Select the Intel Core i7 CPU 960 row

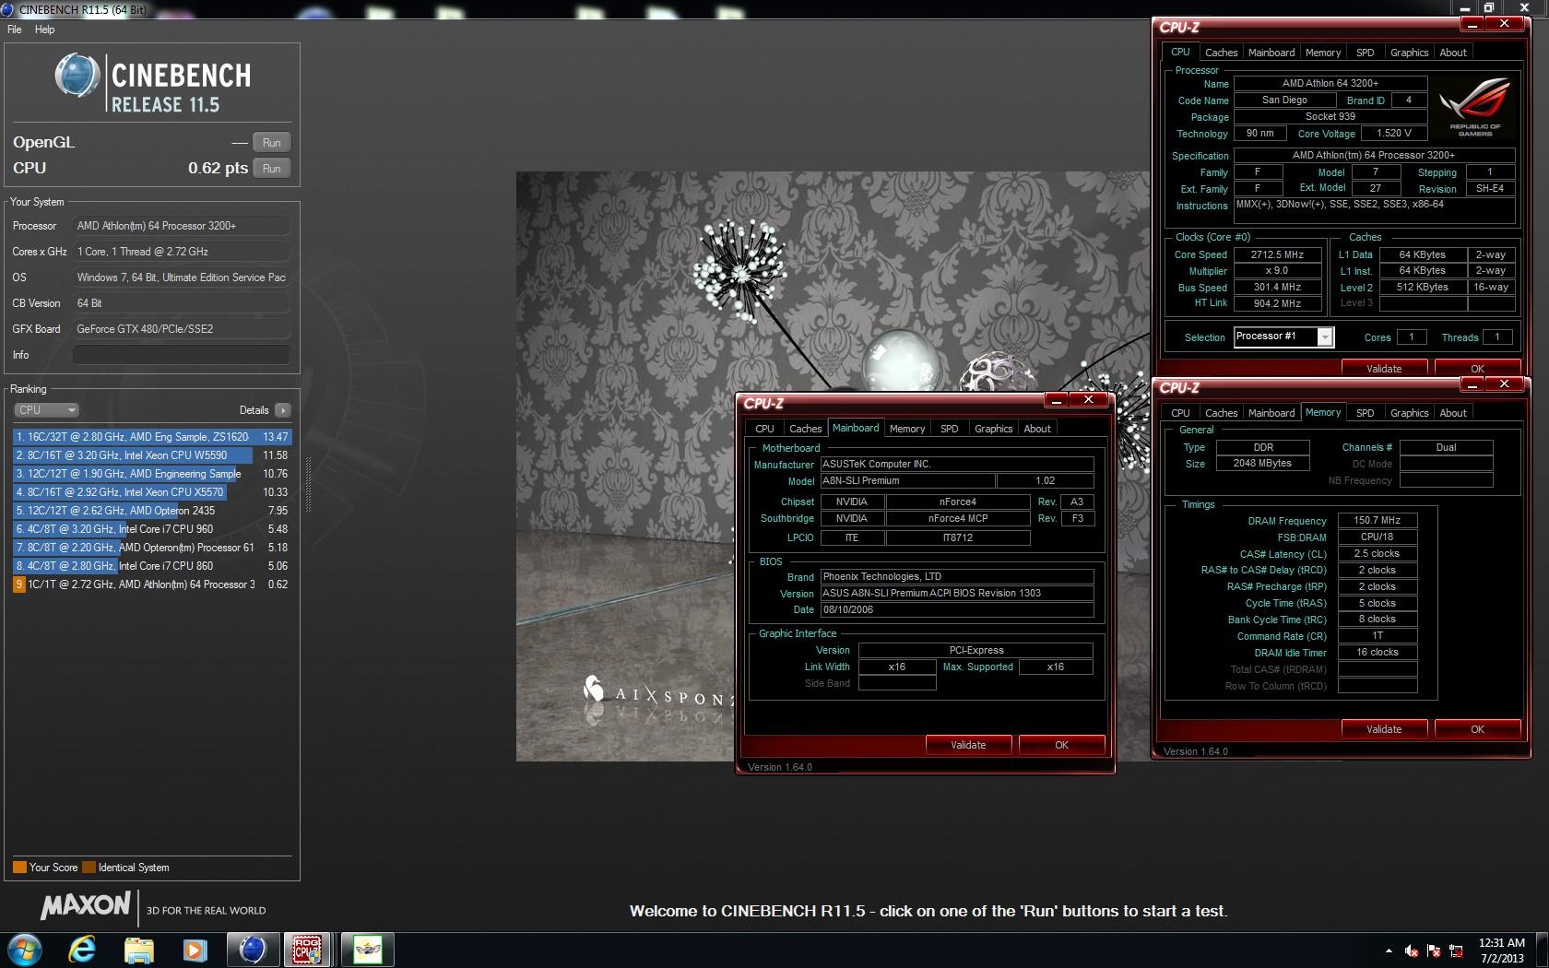point(152,529)
